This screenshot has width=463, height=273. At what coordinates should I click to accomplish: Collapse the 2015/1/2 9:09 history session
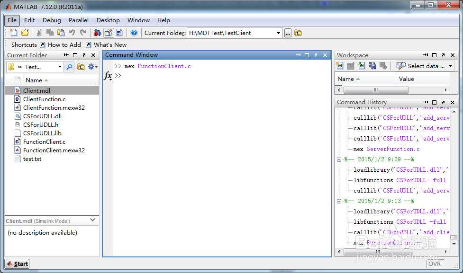339,159
